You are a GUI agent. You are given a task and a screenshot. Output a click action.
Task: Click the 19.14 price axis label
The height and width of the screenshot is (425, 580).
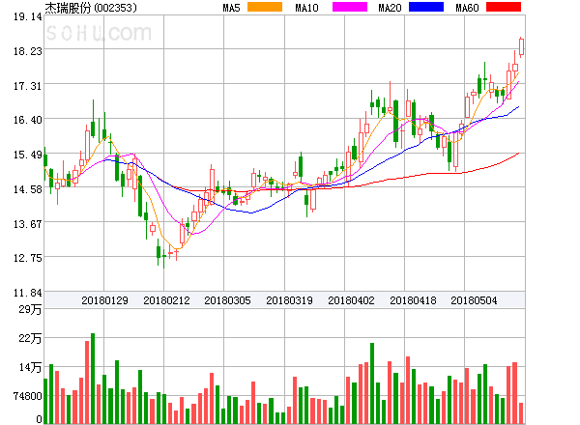(28, 16)
